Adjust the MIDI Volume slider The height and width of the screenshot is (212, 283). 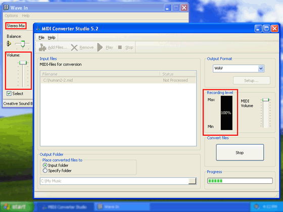(x=265, y=100)
